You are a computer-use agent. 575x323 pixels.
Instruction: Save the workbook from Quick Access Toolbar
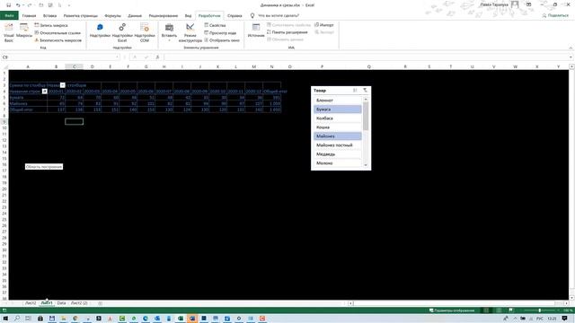[x=9, y=5]
